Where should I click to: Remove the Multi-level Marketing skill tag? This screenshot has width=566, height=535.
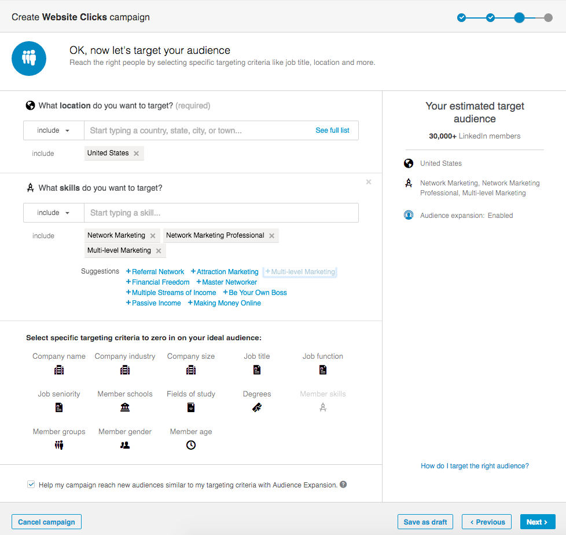[x=159, y=251]
